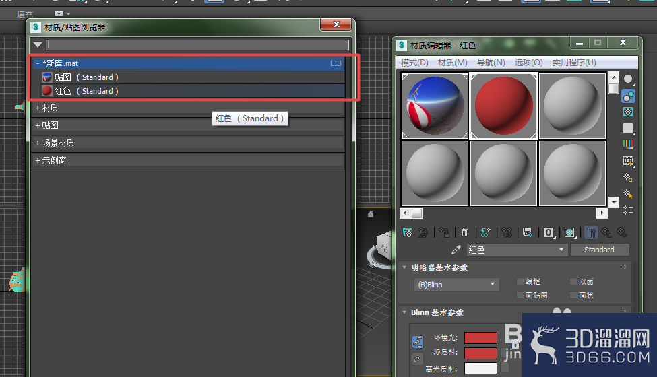657x377 pixels.
Task: Click Show Shaded Material in Viewport icon
Action: [569, 232]
